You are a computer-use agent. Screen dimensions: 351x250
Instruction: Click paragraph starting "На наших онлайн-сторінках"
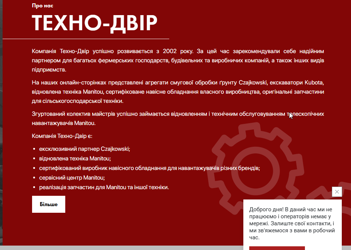[x=178, y=92]
